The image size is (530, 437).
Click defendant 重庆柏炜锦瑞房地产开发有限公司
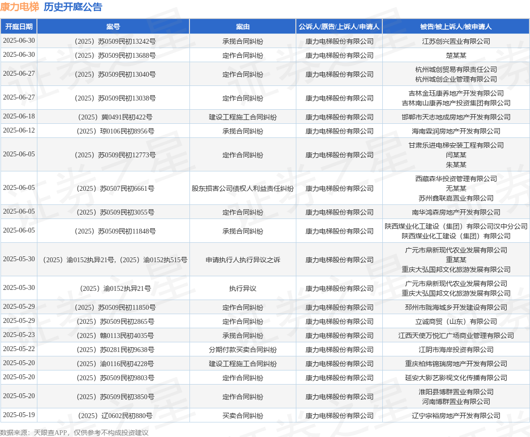(x=456, y=364)
